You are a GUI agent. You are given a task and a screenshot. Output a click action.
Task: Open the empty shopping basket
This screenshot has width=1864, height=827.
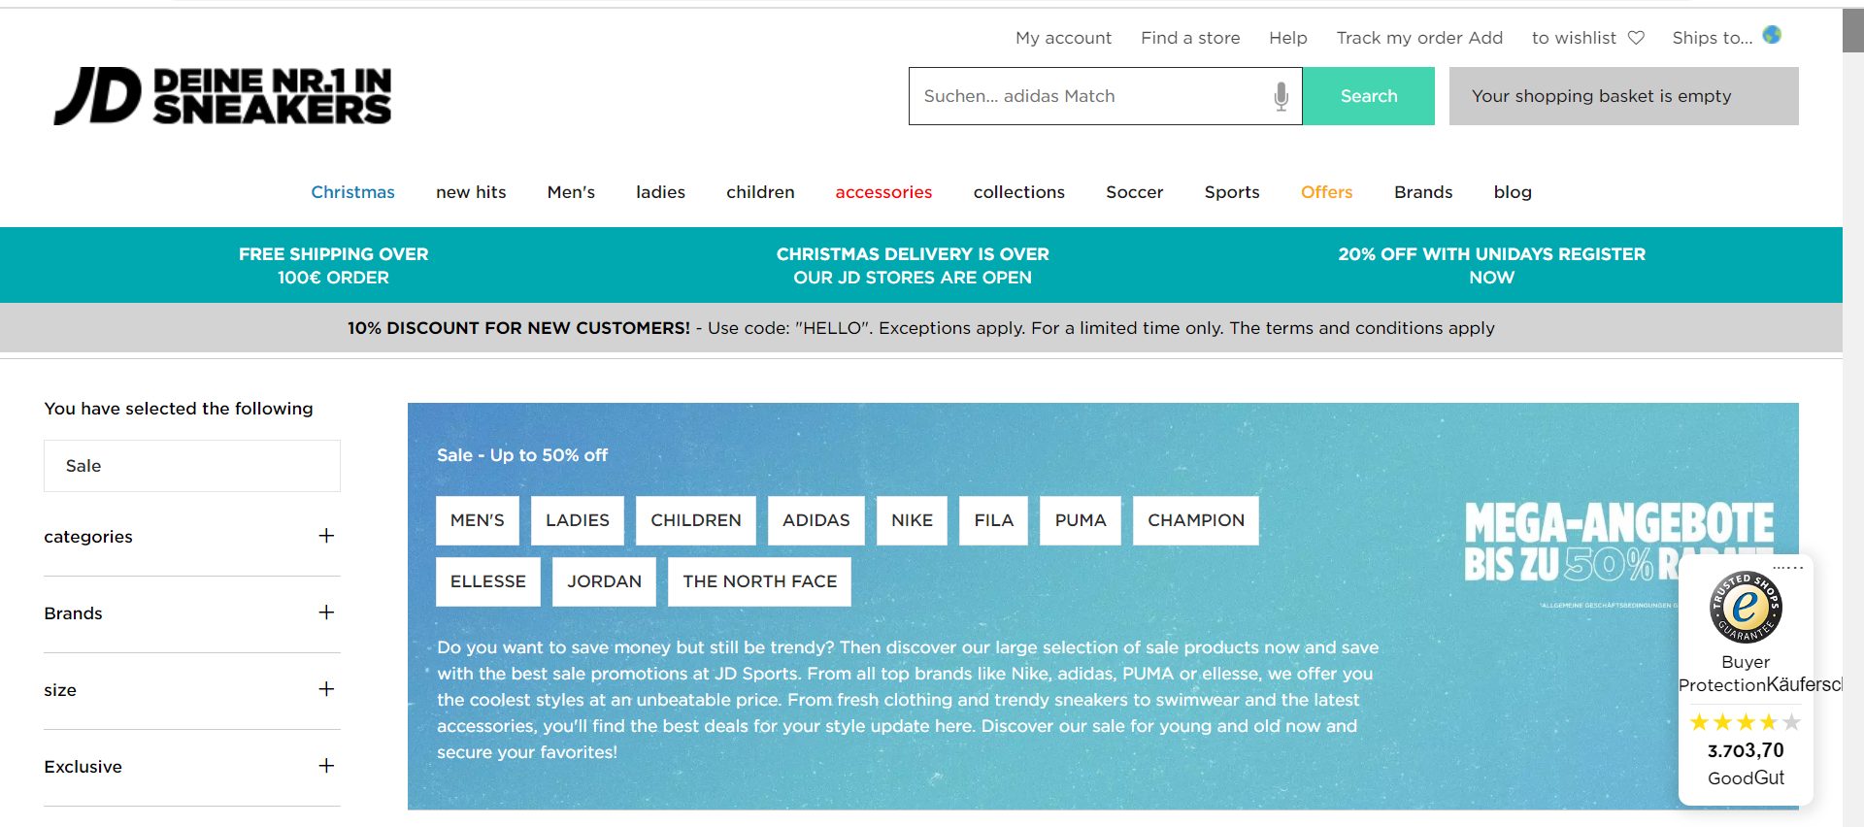tap(1623, 96)
